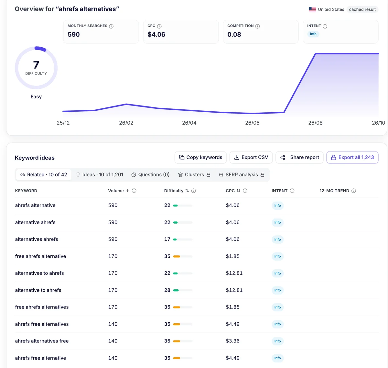
Task: Click difficulty bar for free ahrefs alternative
Action: (x=183, y=256)
